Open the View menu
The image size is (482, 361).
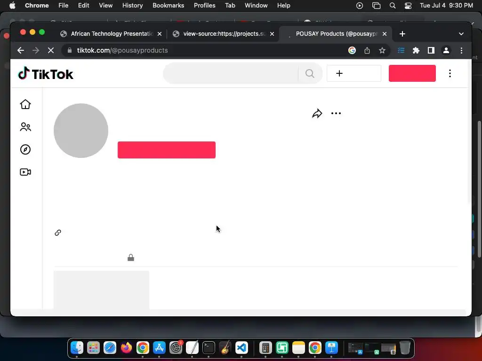tap(105, 6)
